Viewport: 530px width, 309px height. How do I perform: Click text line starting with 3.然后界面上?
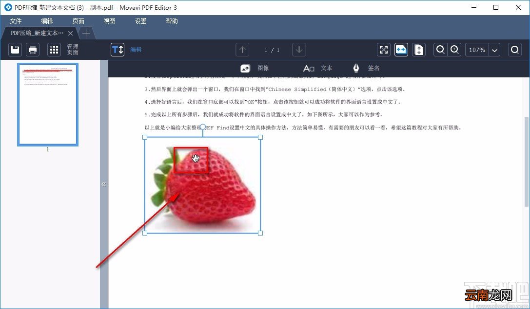(x=275, y=90)
